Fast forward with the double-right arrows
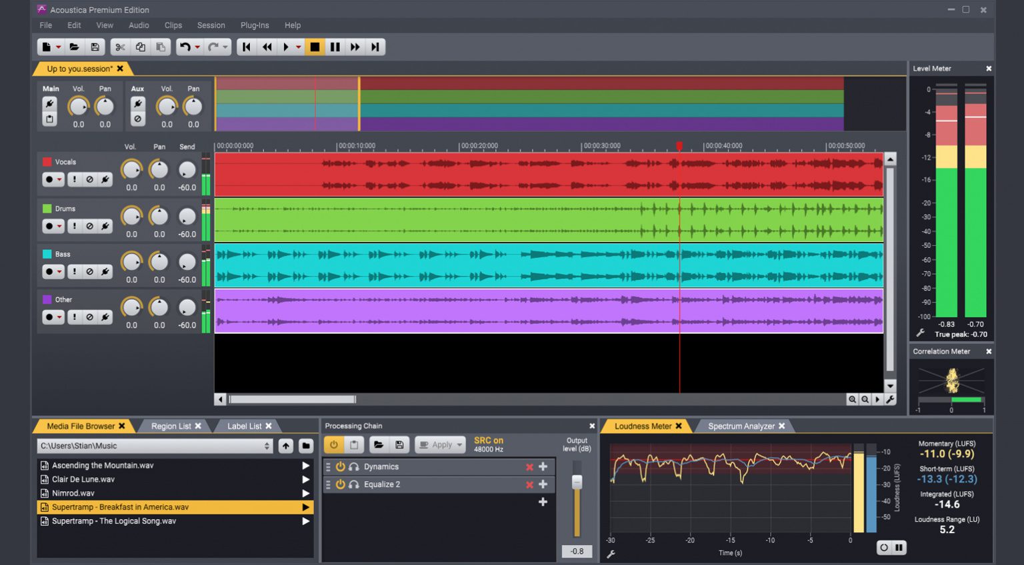 (355, 47)
